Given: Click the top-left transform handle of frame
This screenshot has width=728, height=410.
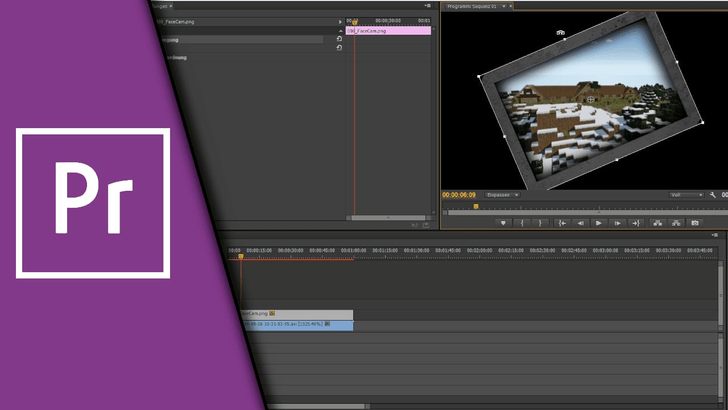Looking at the screenshot, I should [x=479, y=76].
